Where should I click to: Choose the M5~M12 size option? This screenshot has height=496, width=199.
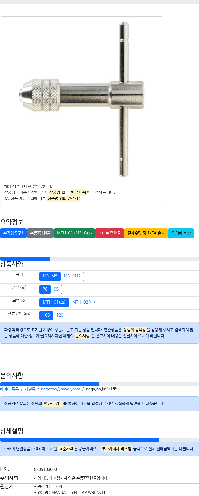coord(72,276)
